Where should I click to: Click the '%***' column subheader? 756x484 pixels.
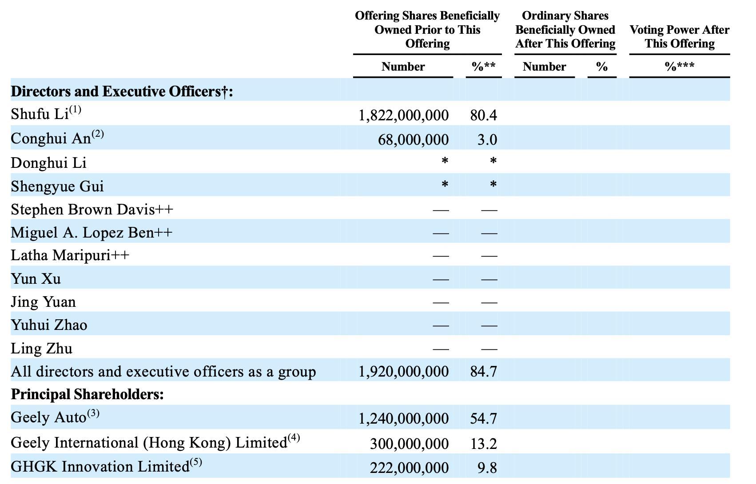[x=680, y=67]
